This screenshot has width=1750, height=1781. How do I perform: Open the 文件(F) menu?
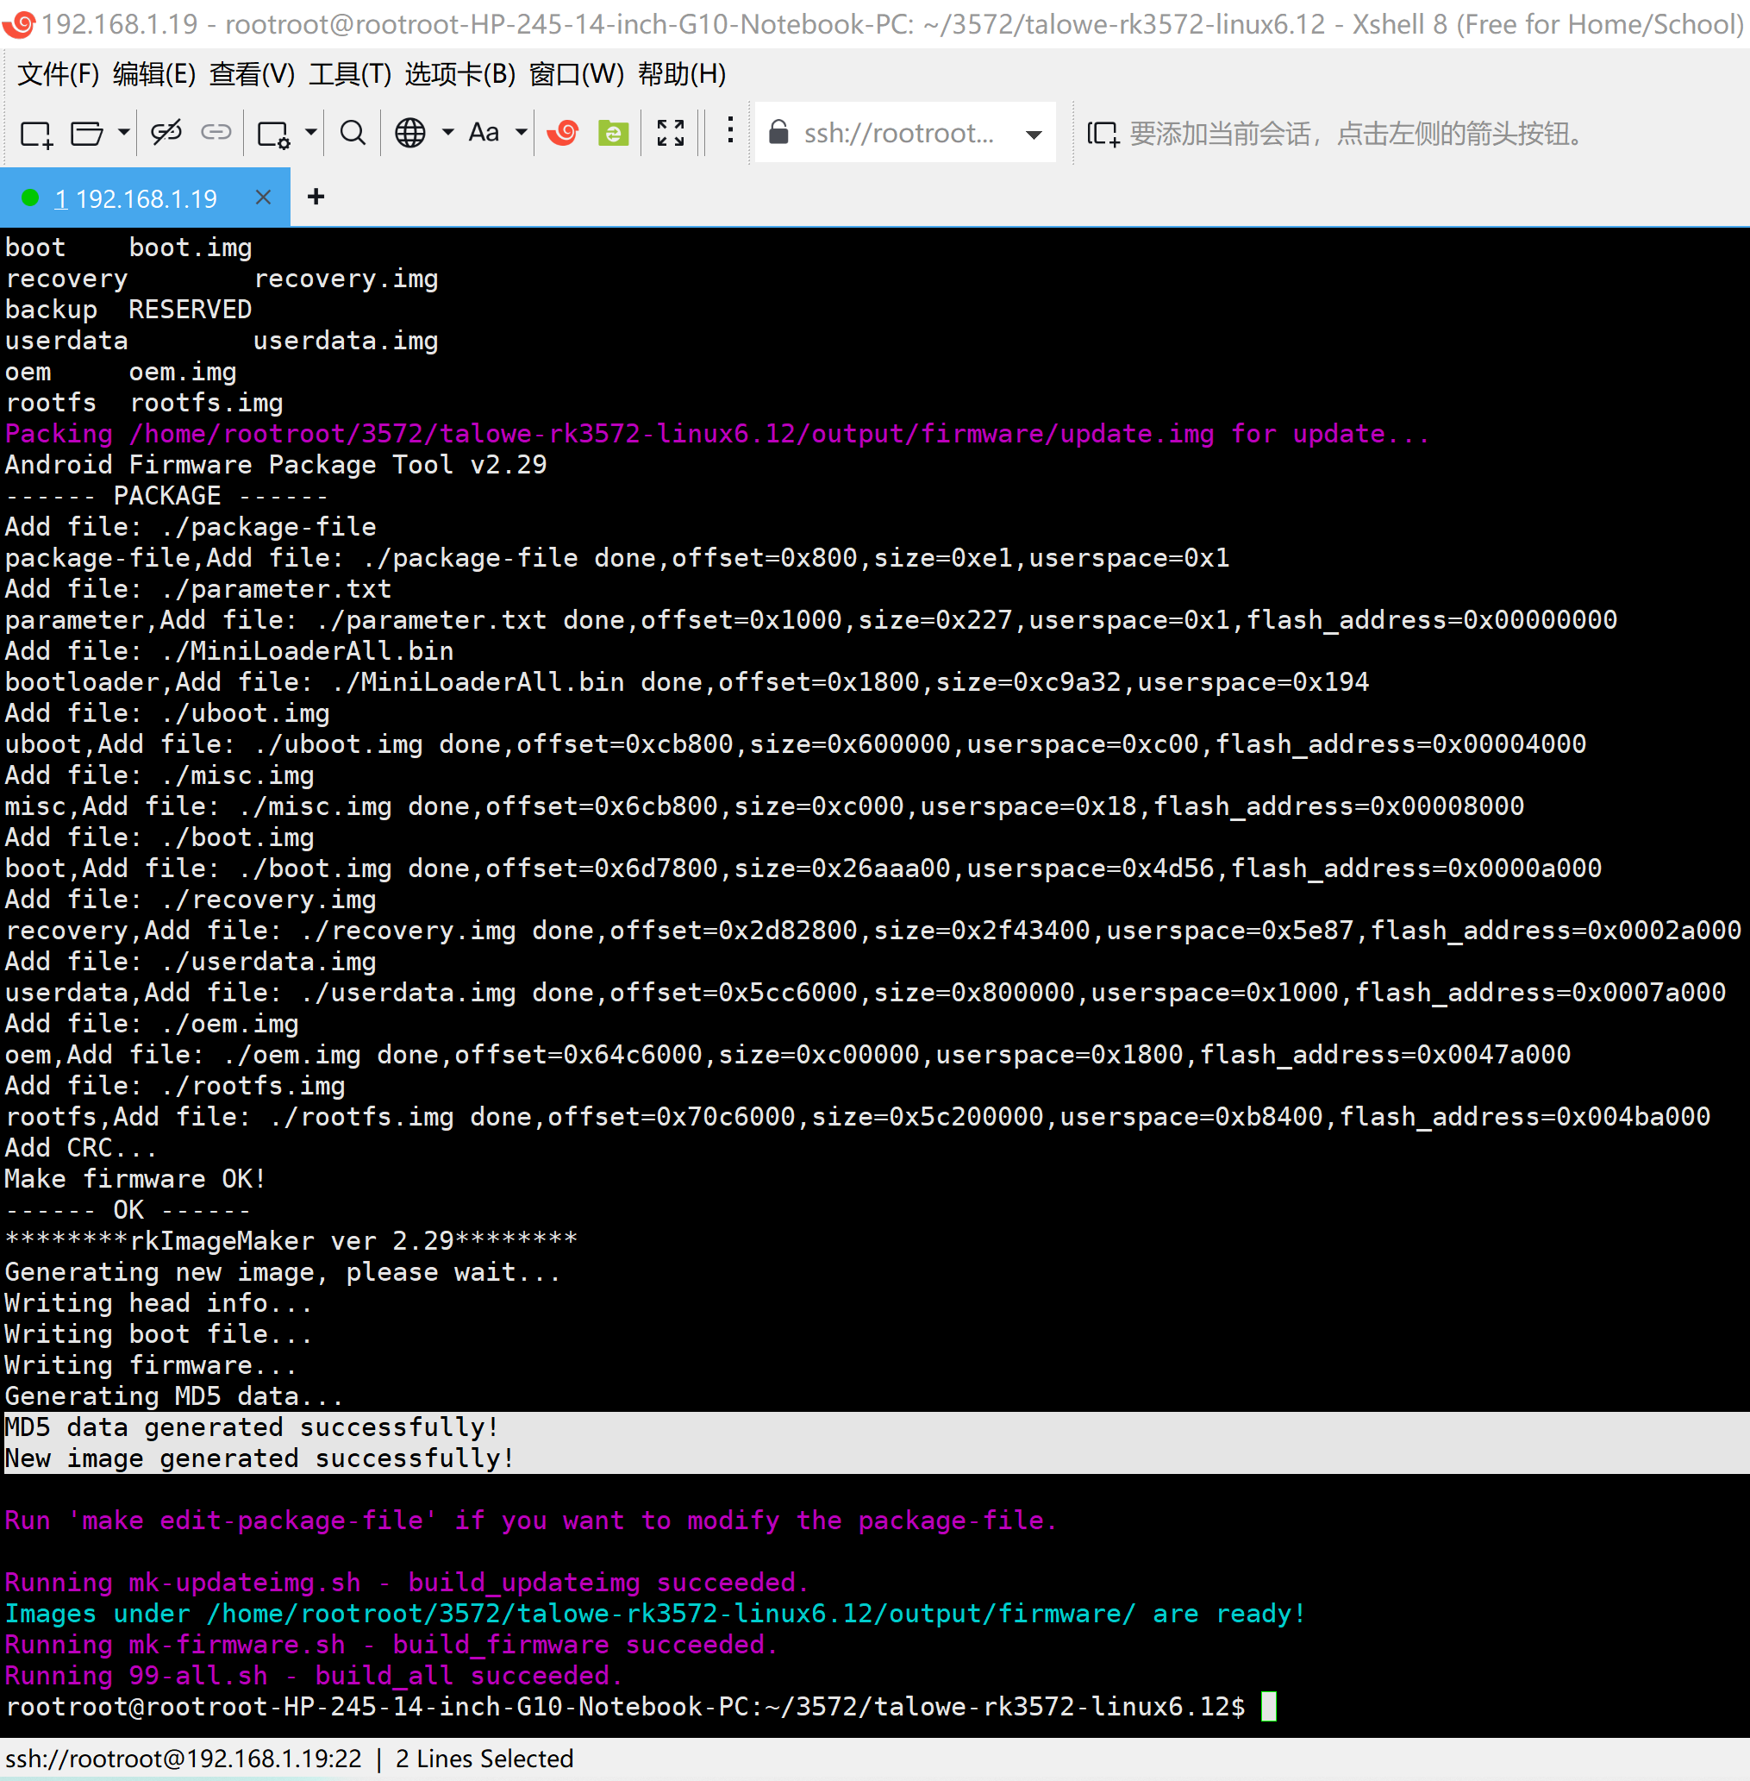[x=58, y=73]
